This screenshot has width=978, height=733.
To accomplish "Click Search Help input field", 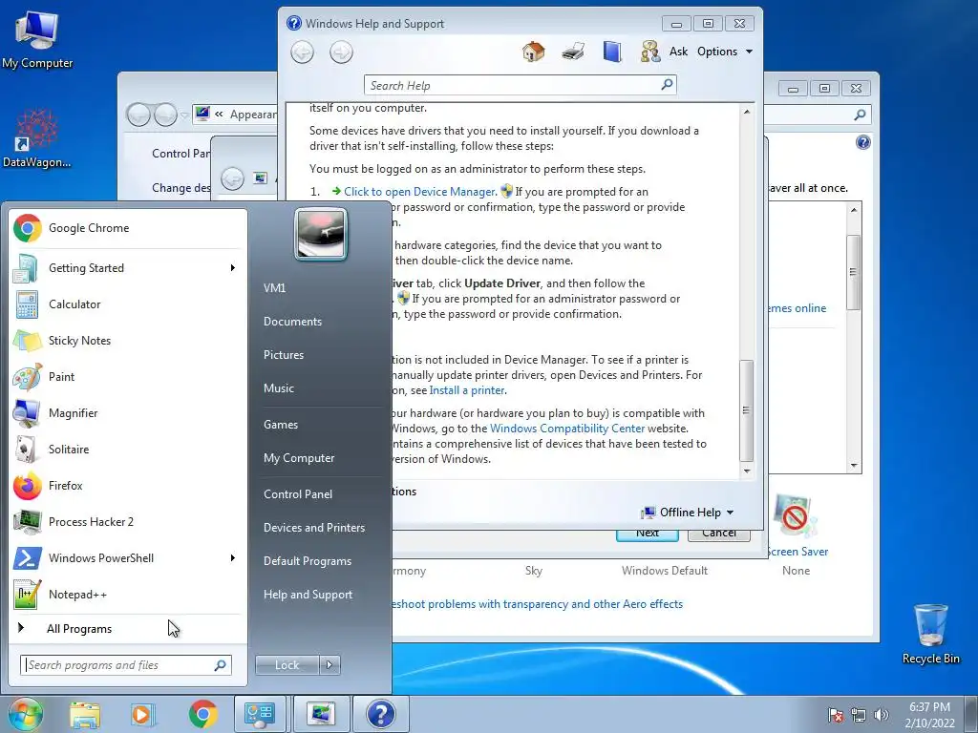I will click(520, 85).
